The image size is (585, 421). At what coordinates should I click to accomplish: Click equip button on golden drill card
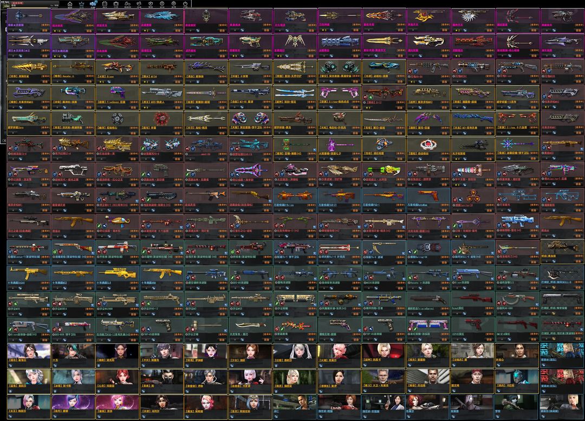45,81
